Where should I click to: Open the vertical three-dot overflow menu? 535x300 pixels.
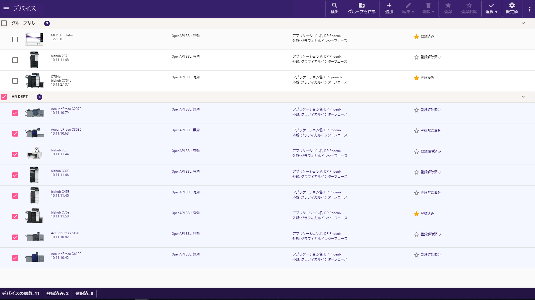tap(529, 9)
